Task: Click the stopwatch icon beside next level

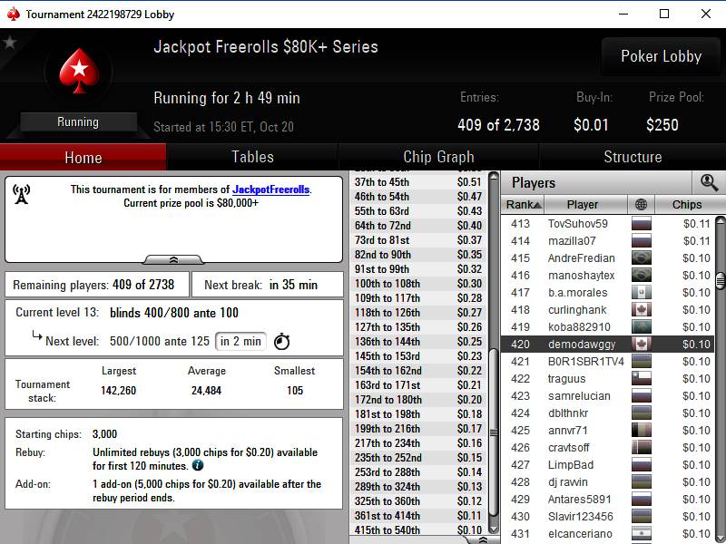Action: click(x=281, y=342)
